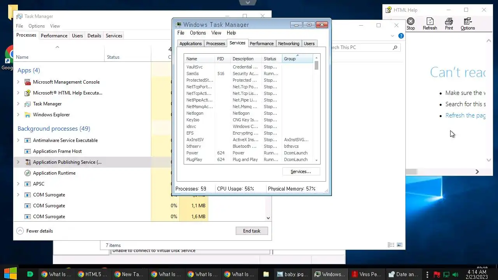The width and height of the screenshot is (498, 280).
Task: Switch to Processes tab in Windows Task Manager
Action: click(216, 44)
